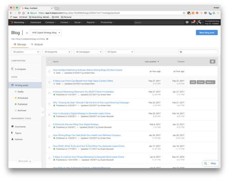Open Advertising, Market... bookmarks folder
Image resolution: width=229 pixels, height=180 pixels.
(x=40, y=17)
